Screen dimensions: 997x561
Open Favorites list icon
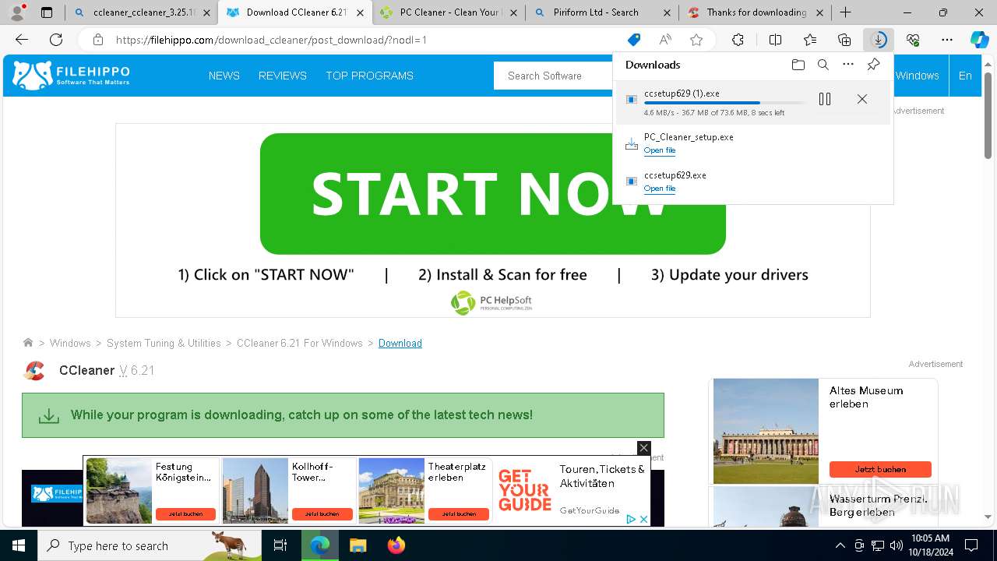(810, 40)
